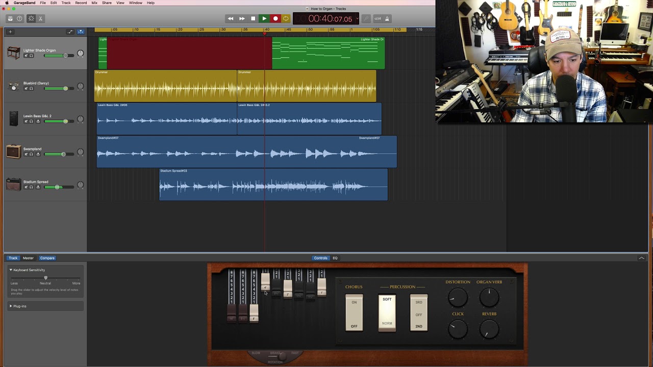The height and width of the screenshot is (367, 653).
Task: Solo the Lighter Shade Organ track
Action: coord(31,56)
